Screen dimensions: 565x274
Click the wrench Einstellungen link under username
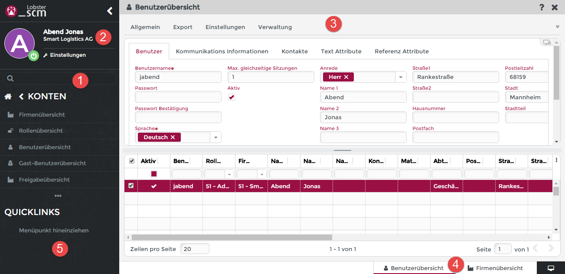click(x=65, y=55)
